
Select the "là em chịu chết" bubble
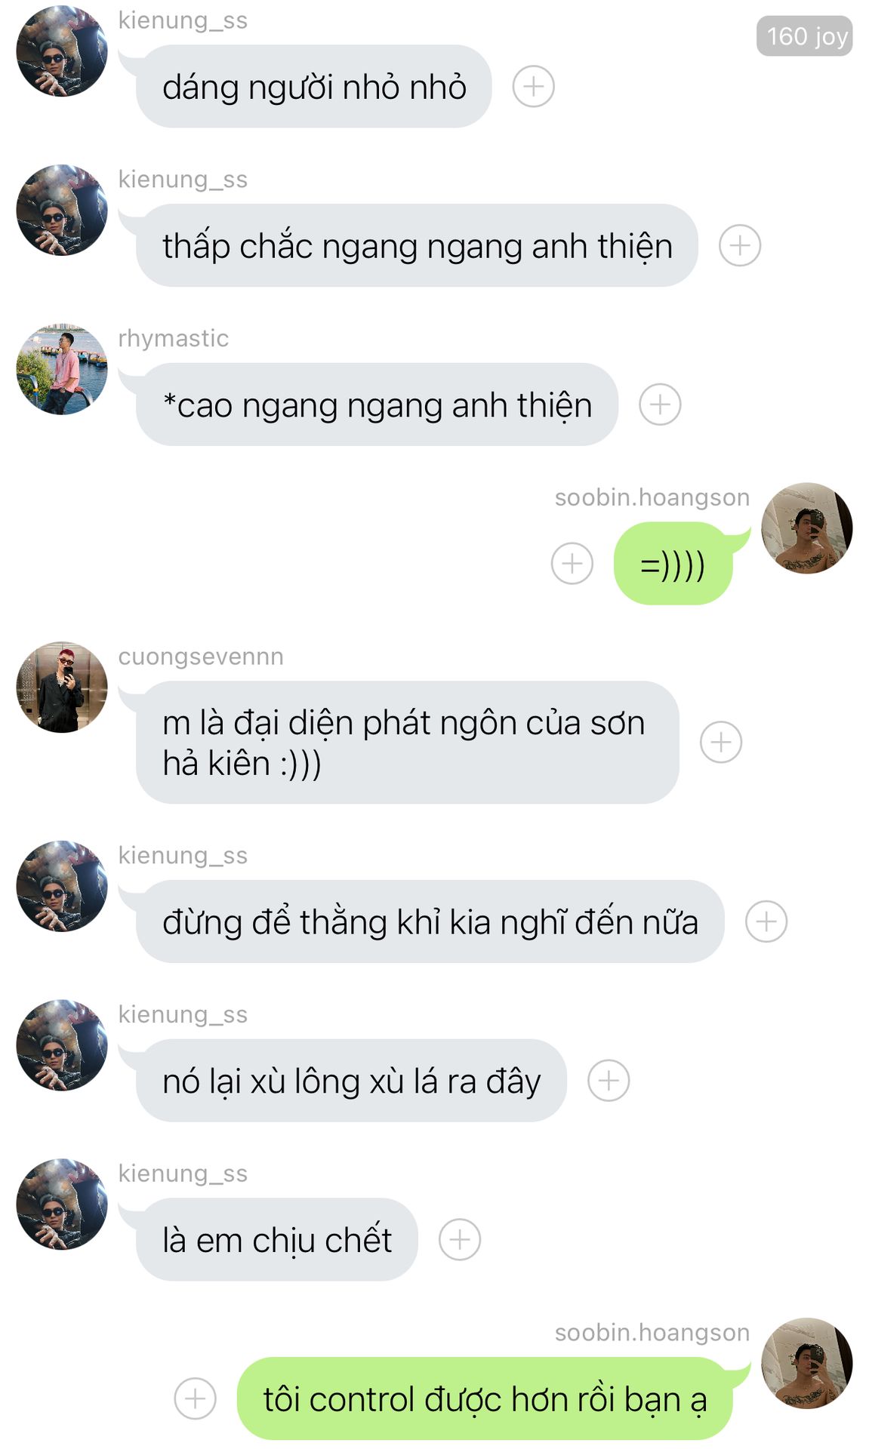coord(276,1239)
